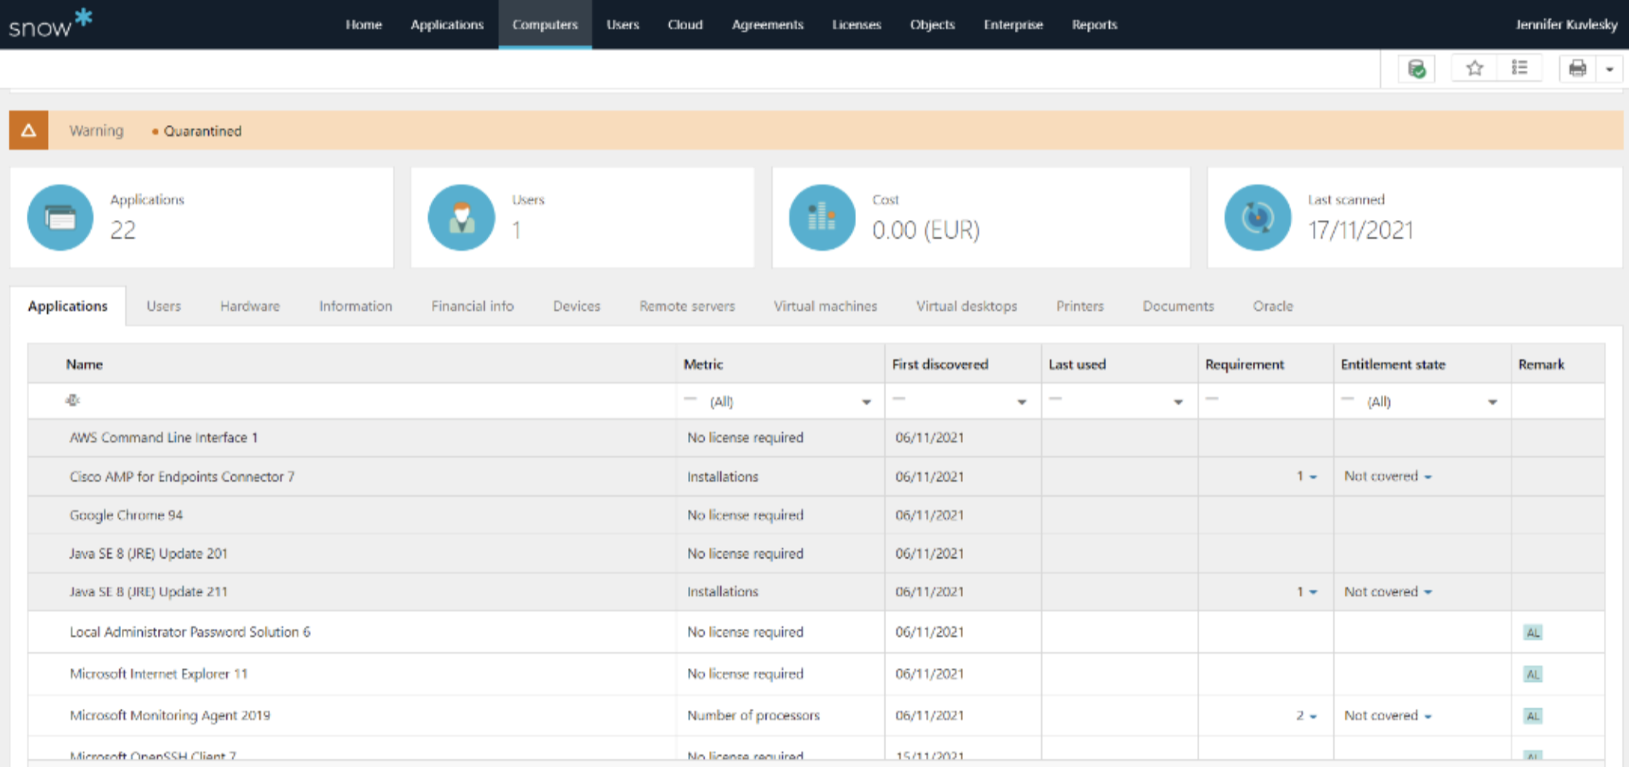Open the Licenses menu
The width and height of the screenshot is (1629, 767).
point(857,24)
